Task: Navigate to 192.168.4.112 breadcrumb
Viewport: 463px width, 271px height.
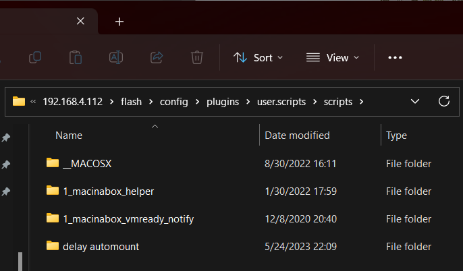Action: [73, 102]
